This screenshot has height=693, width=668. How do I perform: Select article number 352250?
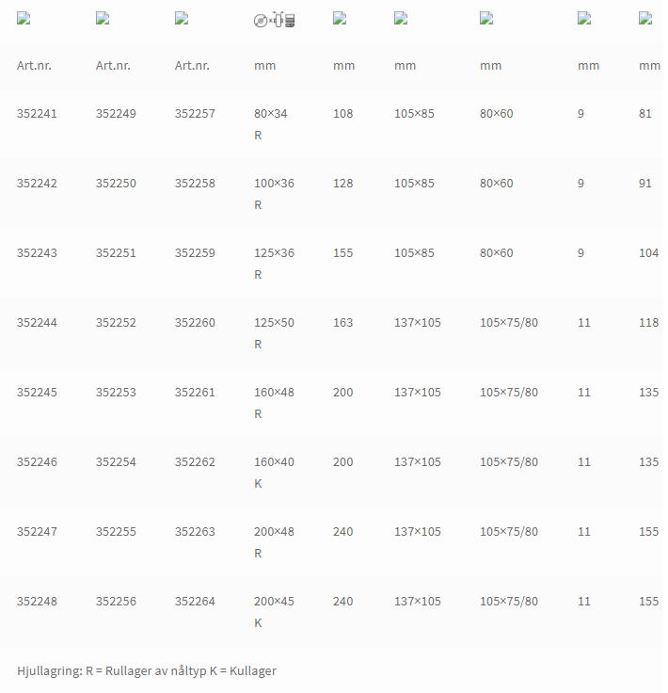point(116,184)
